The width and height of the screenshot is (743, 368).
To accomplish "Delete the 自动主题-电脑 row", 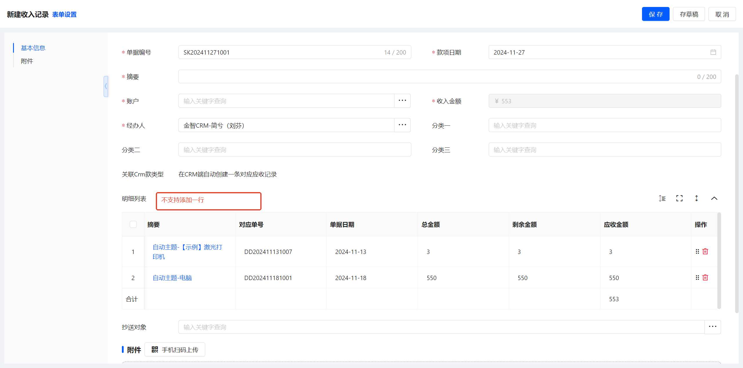I will point(705,277).
